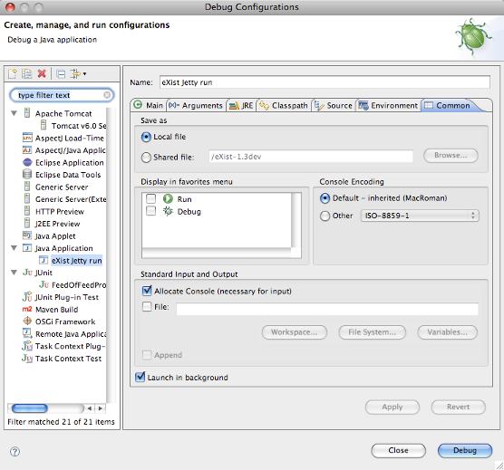
Task: Click the JUnit category icon
Action: point(27,273)
